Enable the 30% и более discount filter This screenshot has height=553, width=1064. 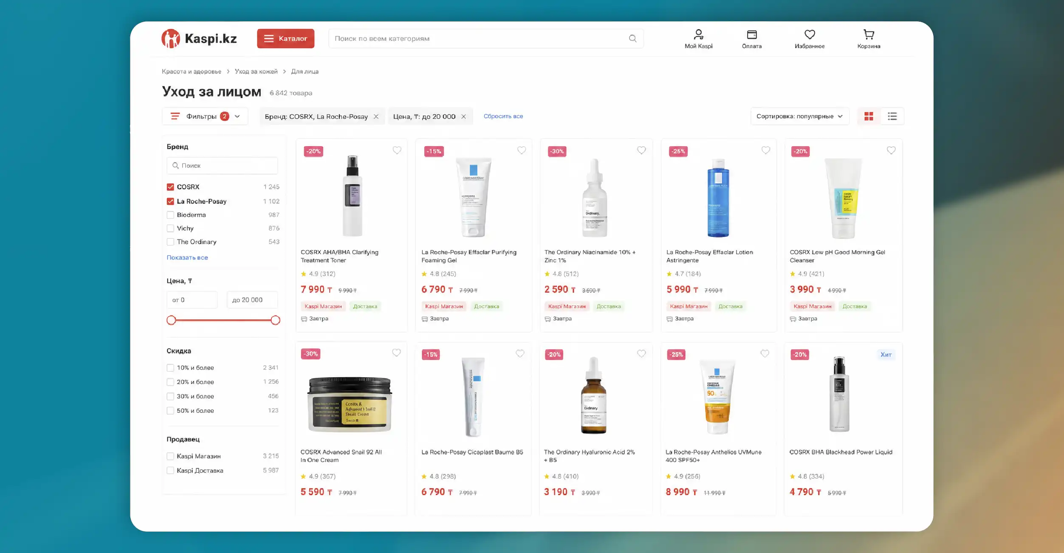tap(170, 396)
